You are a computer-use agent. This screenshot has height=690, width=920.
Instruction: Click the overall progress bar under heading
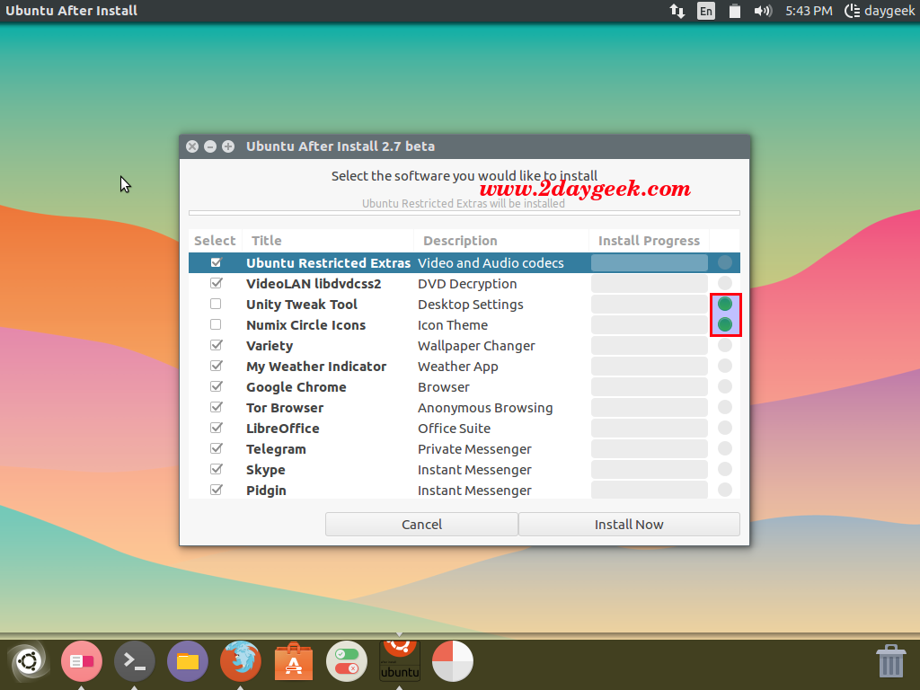464,213
